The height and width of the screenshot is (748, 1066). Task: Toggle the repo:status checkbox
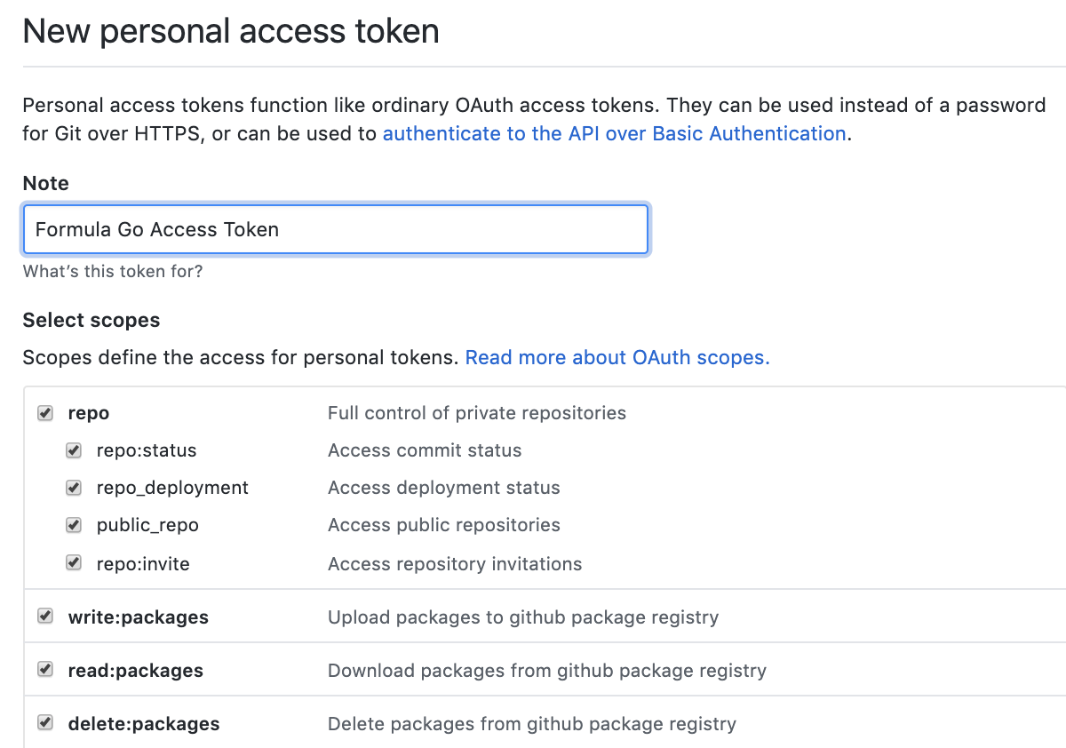pyautogui.click(x=75, y=450)
